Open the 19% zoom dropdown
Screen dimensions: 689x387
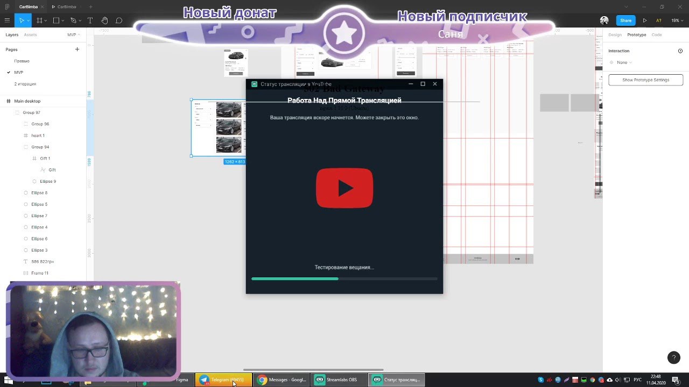point(677,20)
